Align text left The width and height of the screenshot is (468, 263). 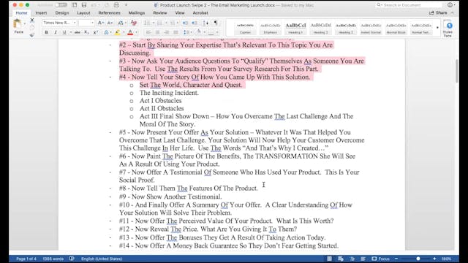[148, 32]
